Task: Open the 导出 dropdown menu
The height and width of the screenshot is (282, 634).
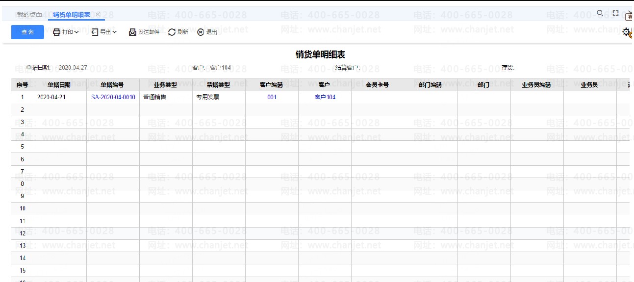Action: coord(104,32)
